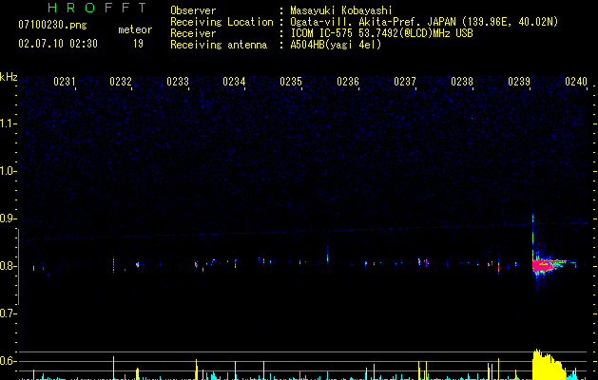Click the 0240 time marker
Viewport: 598px width, 380px height.
point(576,82)
